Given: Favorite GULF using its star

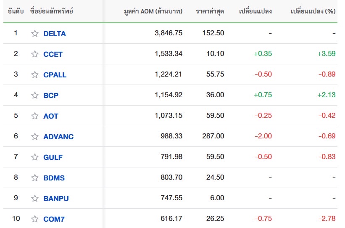Looking at the screenshot, I should click(x=35, y=157).
